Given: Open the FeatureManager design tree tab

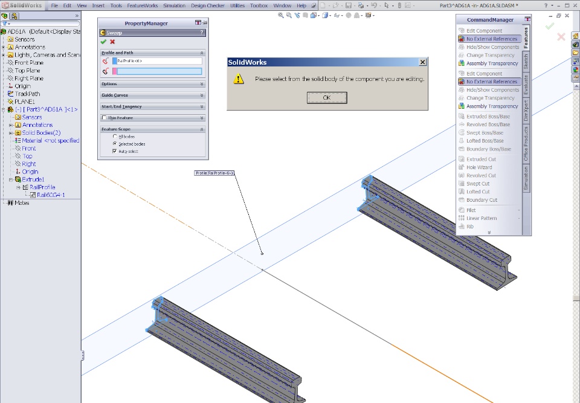Looking at the screenshot, I should [x=4, y=16].
